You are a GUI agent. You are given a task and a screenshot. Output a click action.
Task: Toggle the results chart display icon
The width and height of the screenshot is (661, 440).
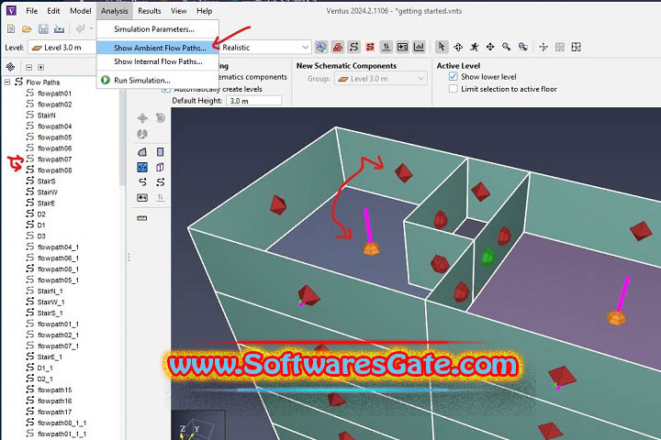pyautogui.click(x=419, y=47)
